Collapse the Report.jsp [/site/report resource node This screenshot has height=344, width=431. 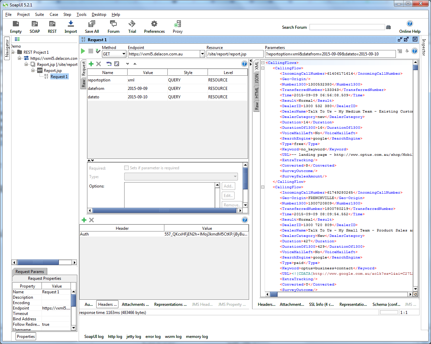coord(26,65)
